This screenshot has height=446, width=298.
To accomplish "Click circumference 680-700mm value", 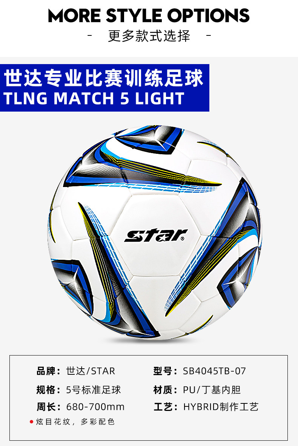I will click(95, 407).
